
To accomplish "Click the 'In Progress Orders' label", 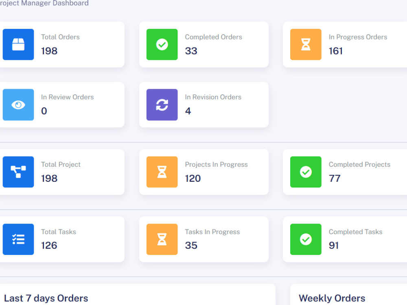I will click(358, 37).
